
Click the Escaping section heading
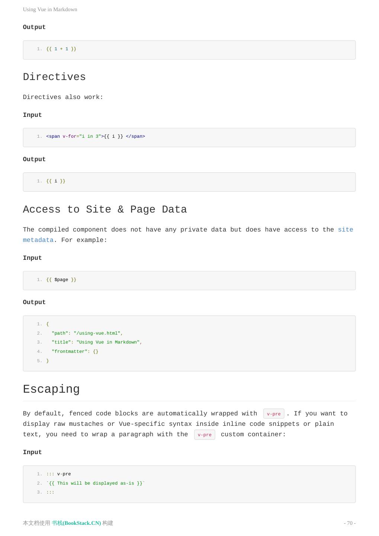pyautogui.click(x=51, y=389)
